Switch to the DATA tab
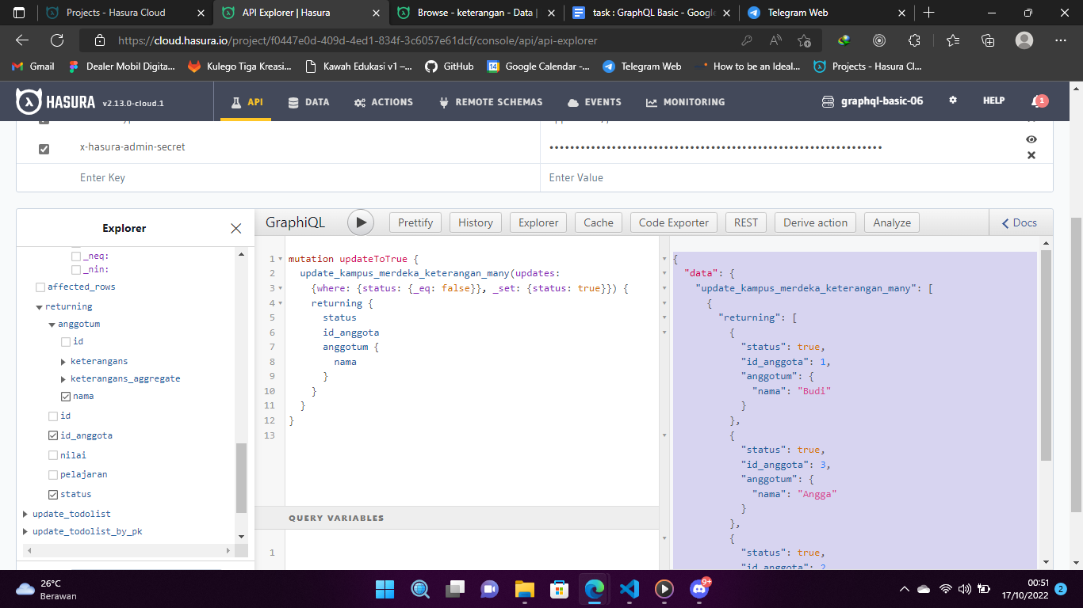The image size is (1083, 608). coord(308,102)
